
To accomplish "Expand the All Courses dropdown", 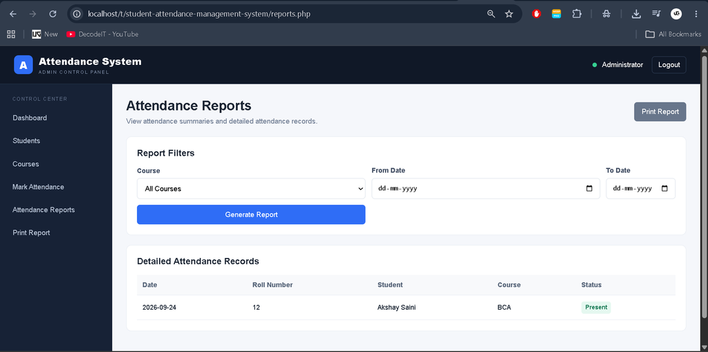I will click(251, 188).
